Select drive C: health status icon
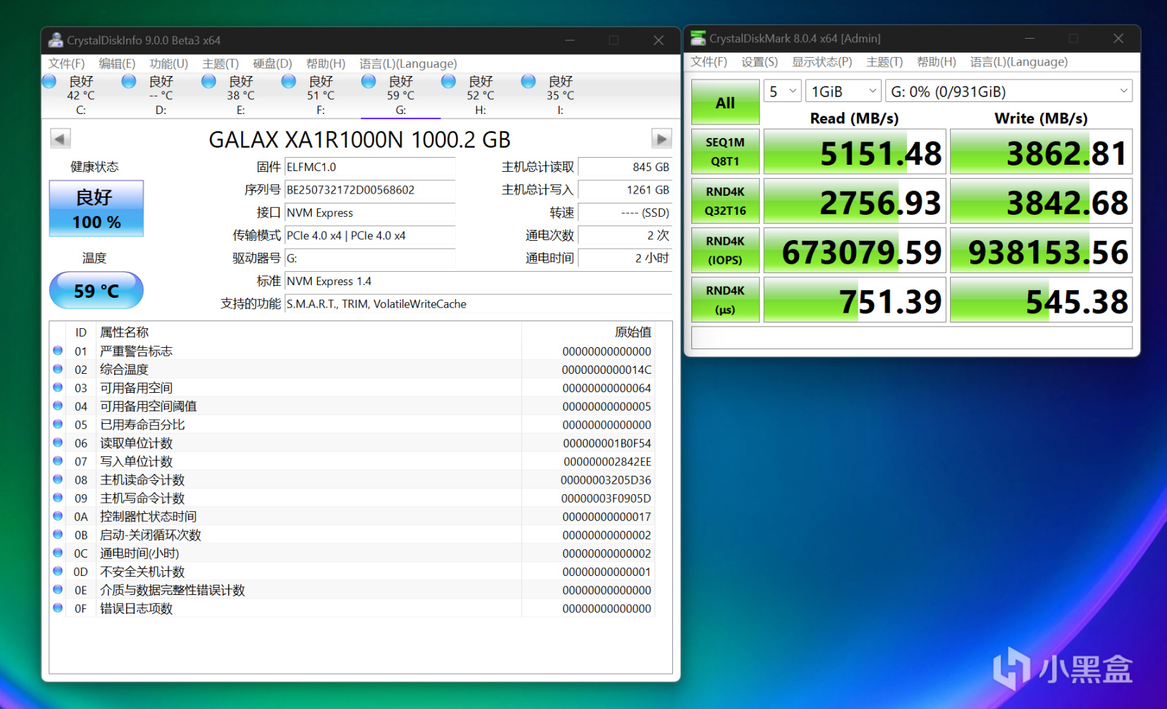 tap(49, 82)
